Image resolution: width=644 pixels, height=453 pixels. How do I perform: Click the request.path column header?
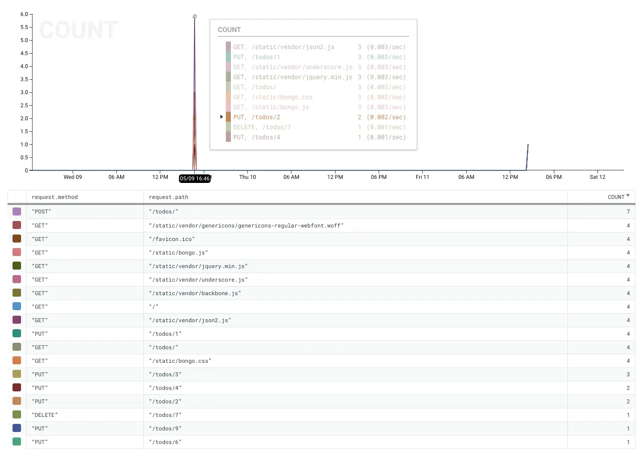tap(168, 197)
